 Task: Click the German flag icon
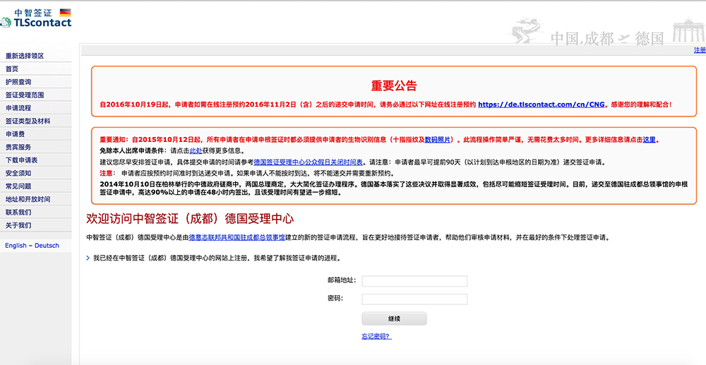coord(65,12)
